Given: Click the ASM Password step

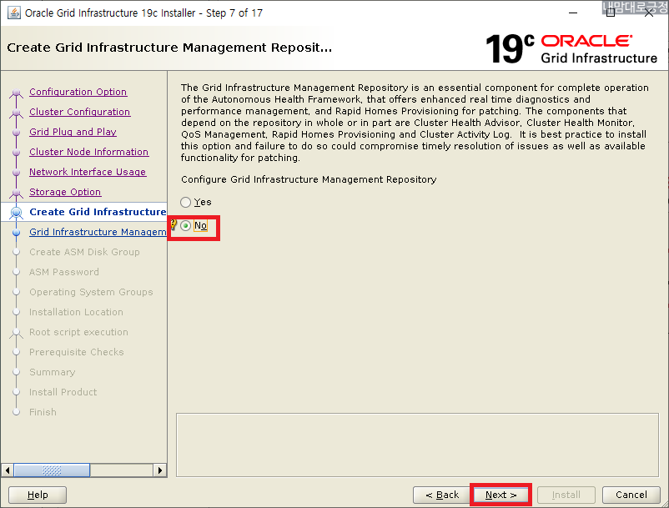Looking at the screenshot, I should pyautogui.click(x=64, y=272).
